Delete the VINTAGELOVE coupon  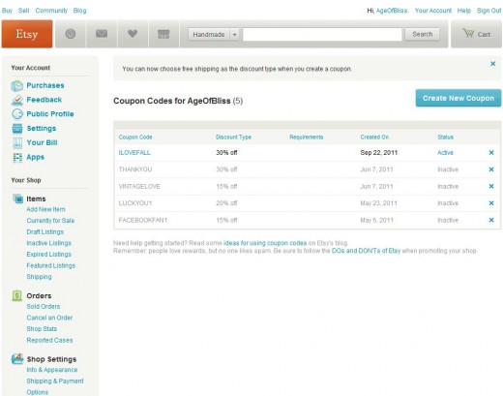pos(491,186)
